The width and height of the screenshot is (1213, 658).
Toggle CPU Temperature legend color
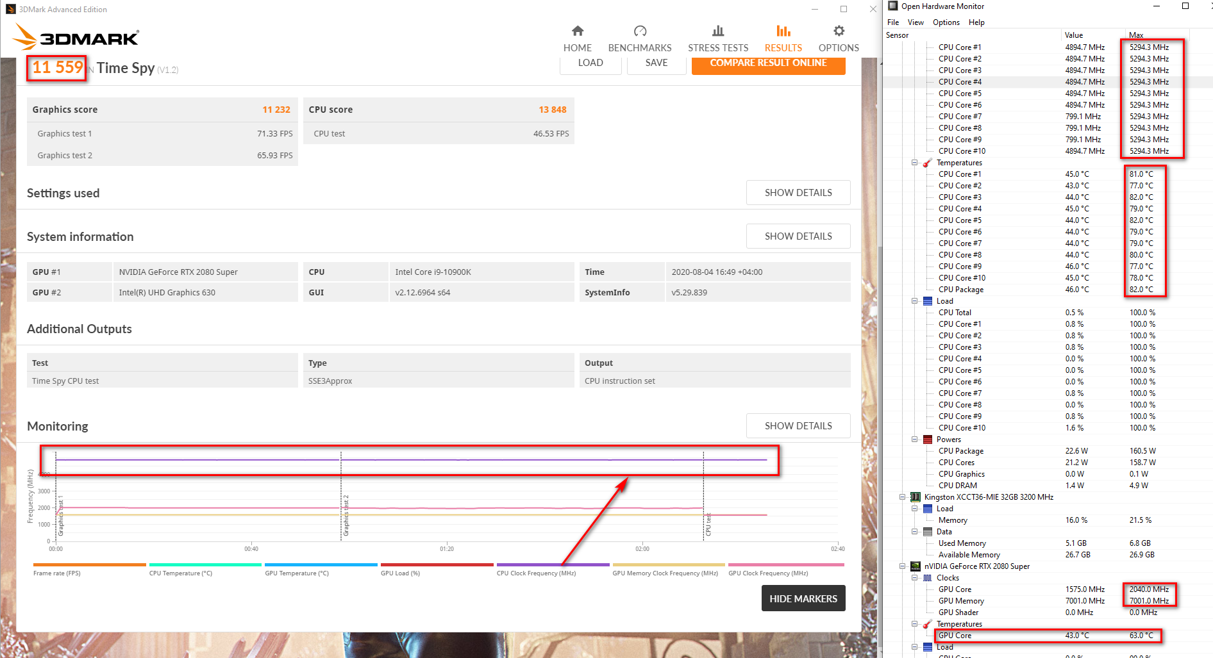coord(205,564)
